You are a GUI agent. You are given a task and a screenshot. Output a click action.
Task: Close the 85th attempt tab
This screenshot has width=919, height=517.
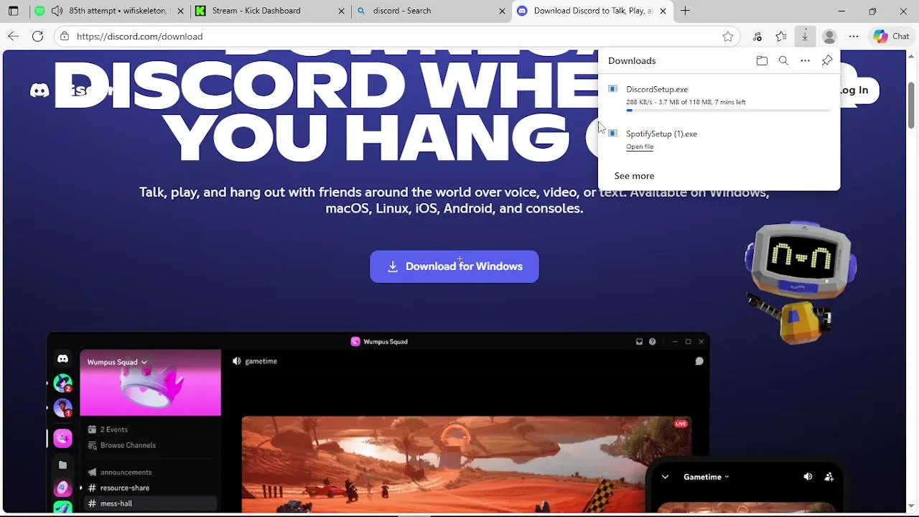(x=180, y=11)
